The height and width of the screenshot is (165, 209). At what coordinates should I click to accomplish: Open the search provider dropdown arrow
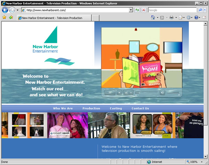click(205, 10)
